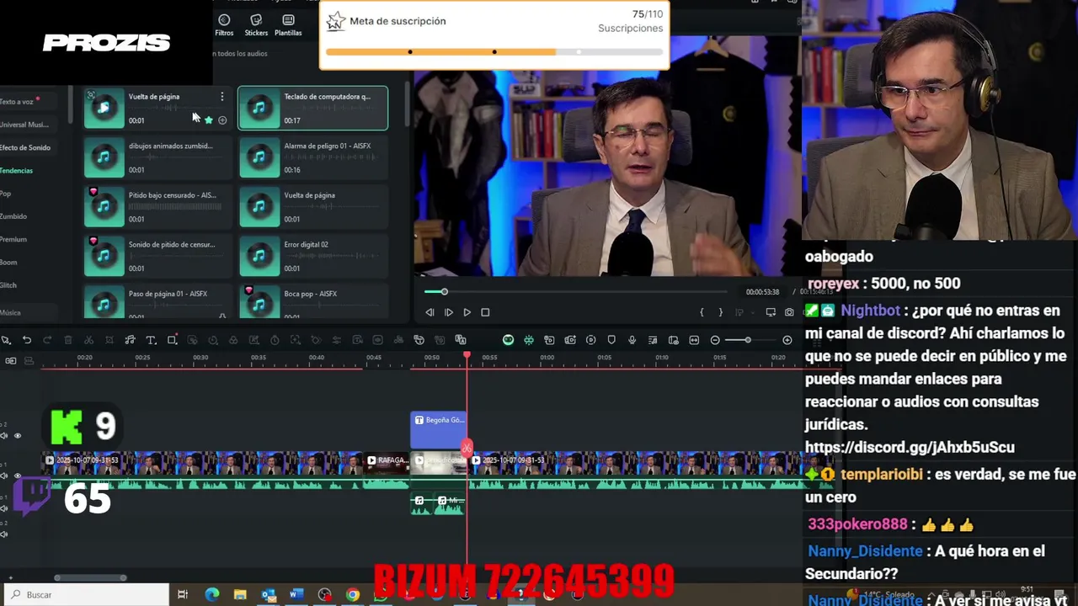The image size is (1078, 606).
Task: Add text with the T tool
Action: (151, 340)
